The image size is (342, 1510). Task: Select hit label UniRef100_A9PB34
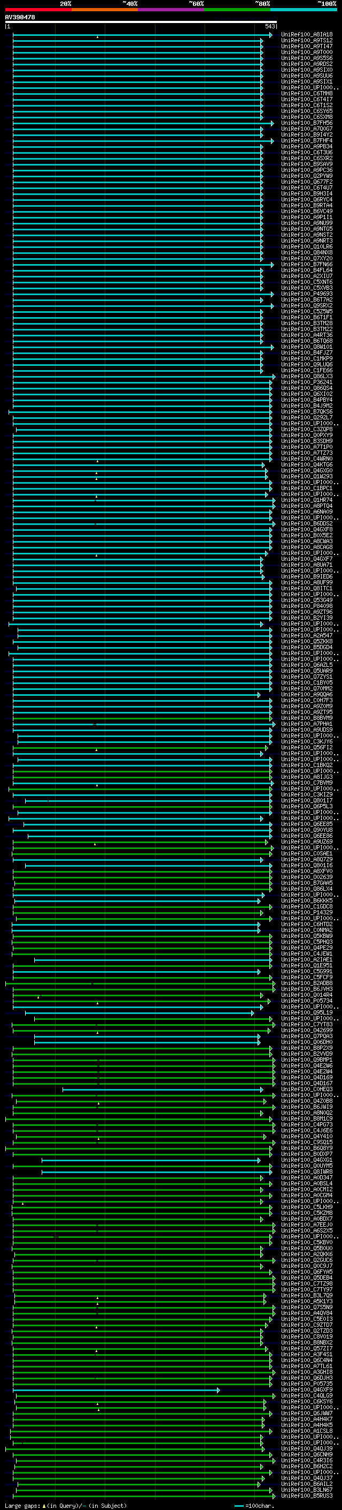[306, 147]
